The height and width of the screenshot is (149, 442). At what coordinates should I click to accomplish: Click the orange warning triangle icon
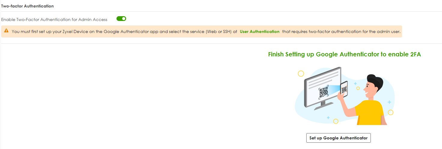[x=6, y=31]
